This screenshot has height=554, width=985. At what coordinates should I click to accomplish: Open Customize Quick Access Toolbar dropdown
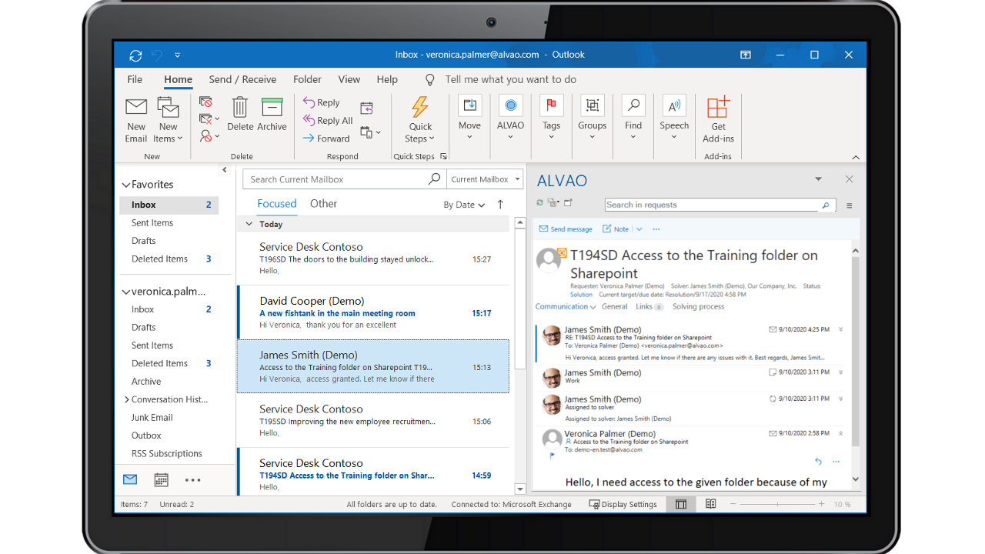pos(178,55)
